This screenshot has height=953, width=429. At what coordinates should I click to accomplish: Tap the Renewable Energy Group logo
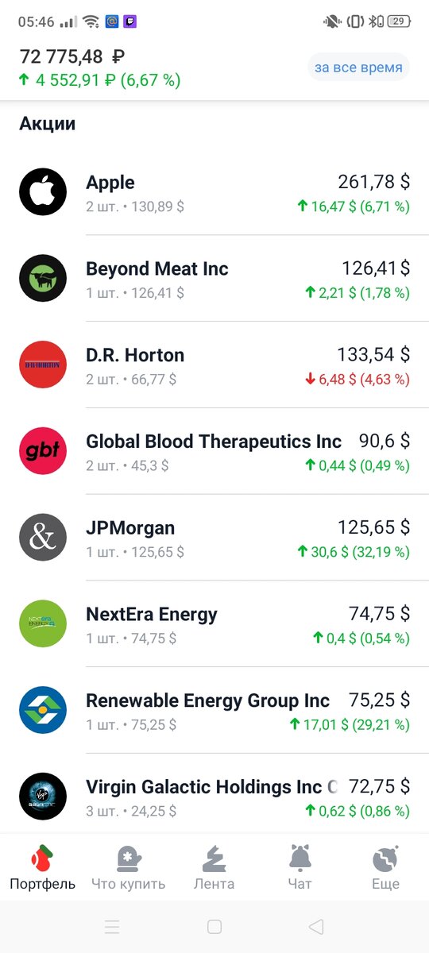(x=43, y=710)
